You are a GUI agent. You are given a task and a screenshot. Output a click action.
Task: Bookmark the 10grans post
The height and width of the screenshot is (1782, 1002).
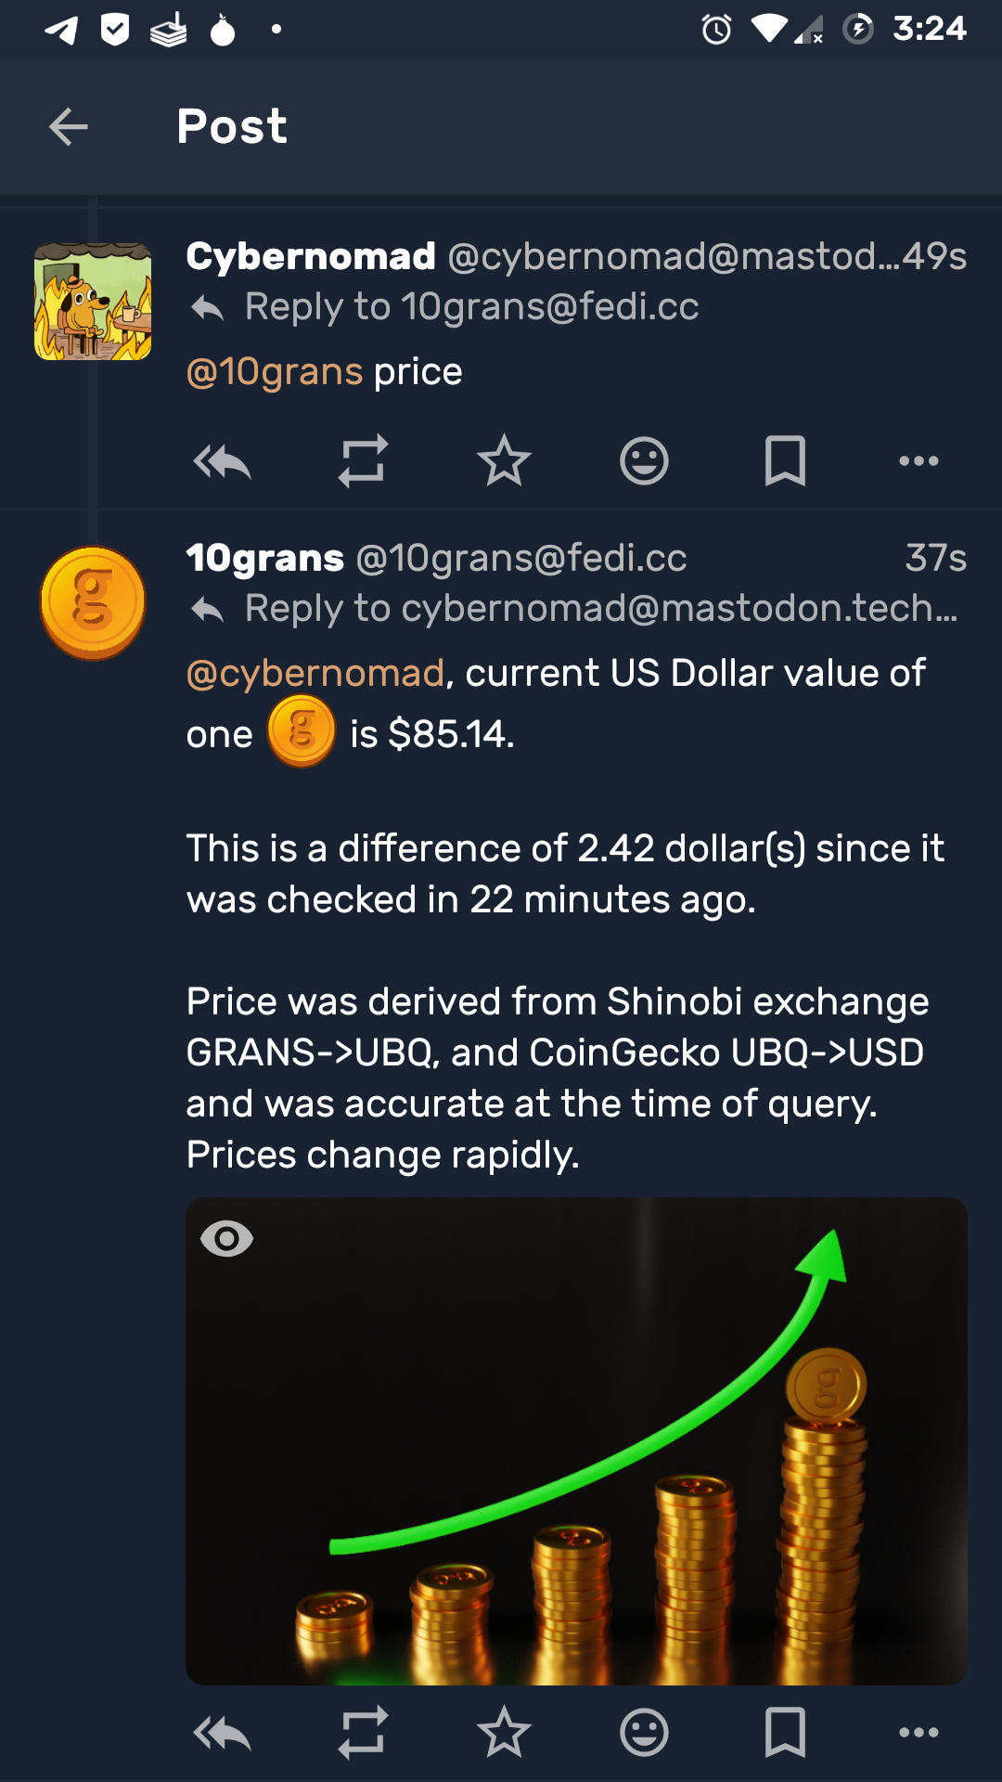(x=785, y=1732)
